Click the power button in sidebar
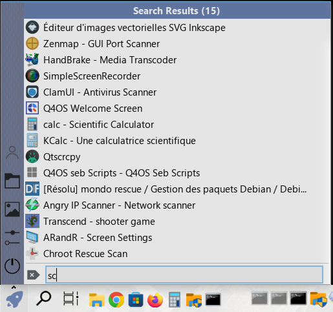 [x=12, y=266]
